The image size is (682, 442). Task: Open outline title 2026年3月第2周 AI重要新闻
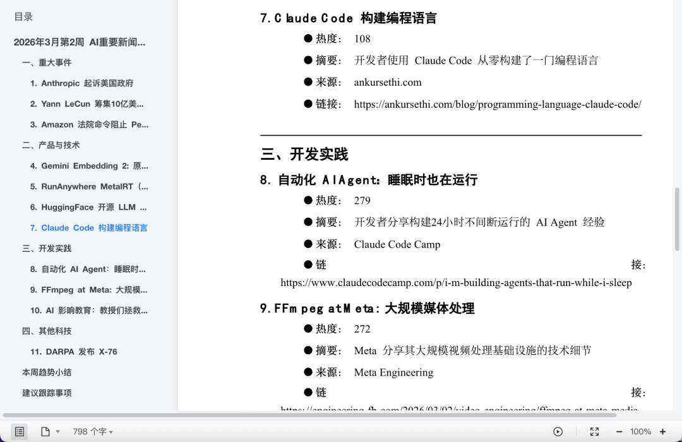tap(80, 42)
